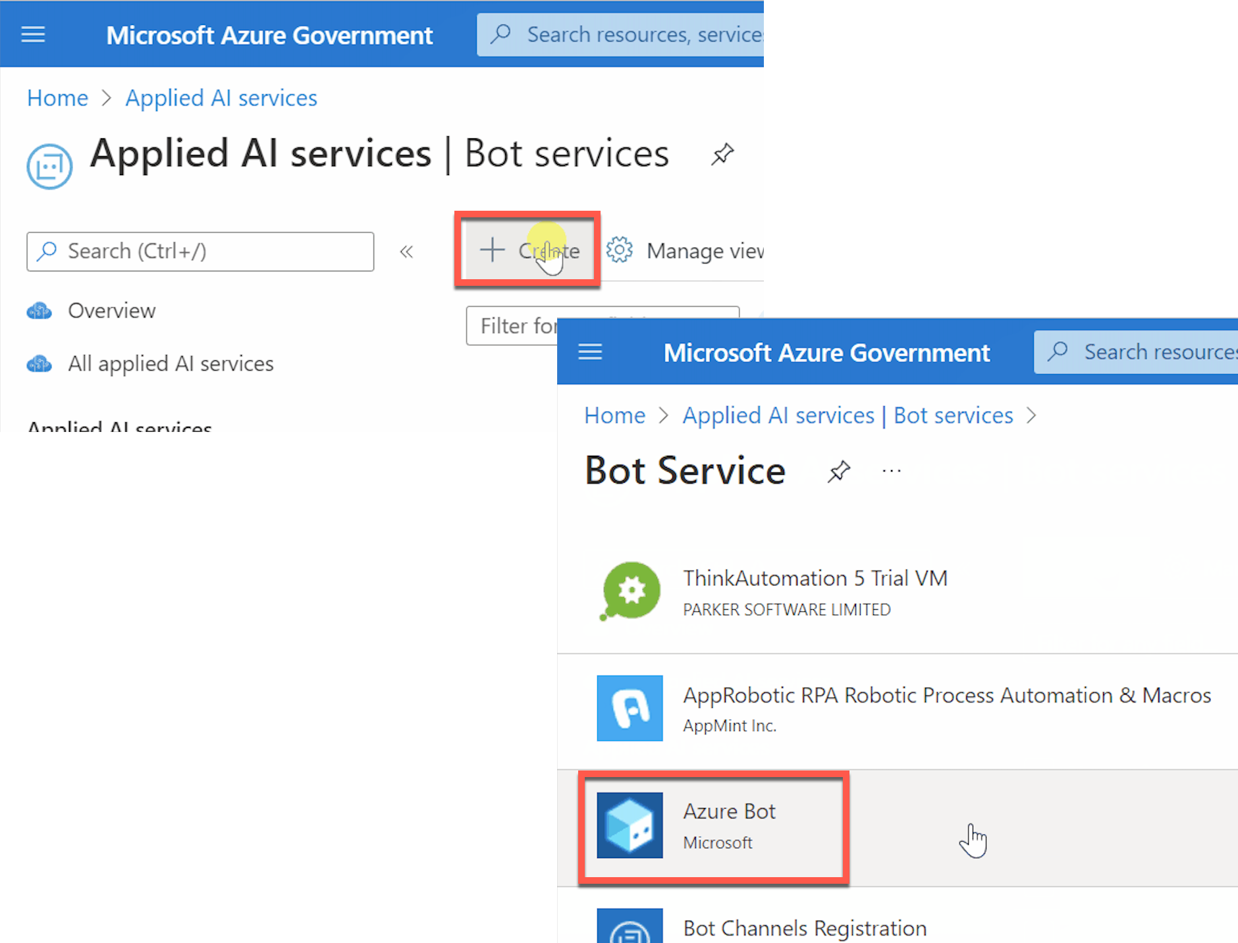Click the Overview cloud icon in sidebar
Image resolution: width=1238 pixels, height=943 pixels.
click(40, 310)
